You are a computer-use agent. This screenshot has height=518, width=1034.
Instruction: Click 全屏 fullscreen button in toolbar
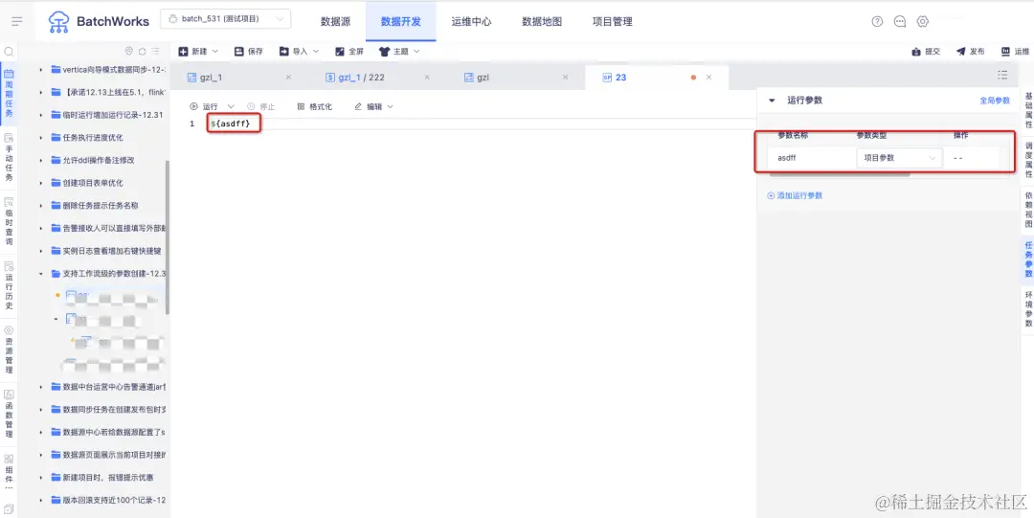click(x=349, y=51)
